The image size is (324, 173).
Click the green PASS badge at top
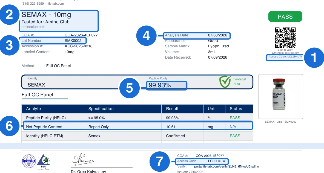(285, 16)
